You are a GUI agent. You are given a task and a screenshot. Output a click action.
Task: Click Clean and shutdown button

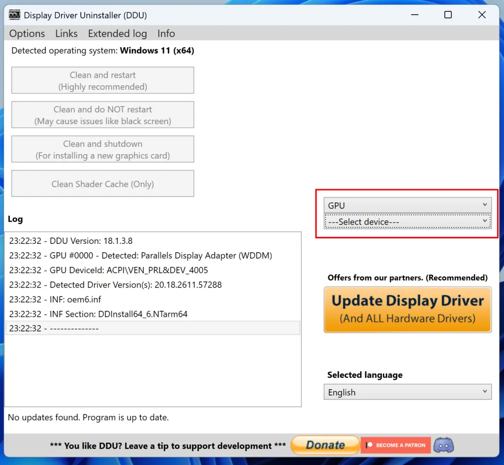coord(102,150)
